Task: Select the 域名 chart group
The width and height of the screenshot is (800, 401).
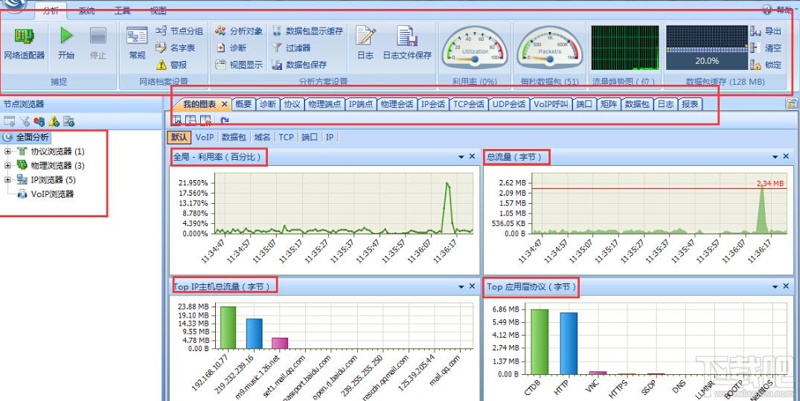Action: pos(262,137)
